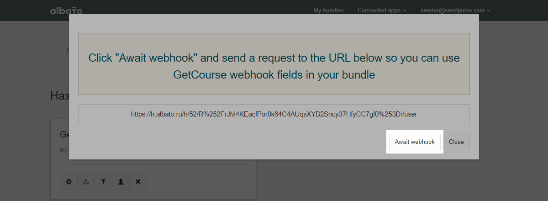Click the user silhouette icon in card toolbar
Viewport: 548px width, 201px height.
pyautogui.click(x=121, y=181)
